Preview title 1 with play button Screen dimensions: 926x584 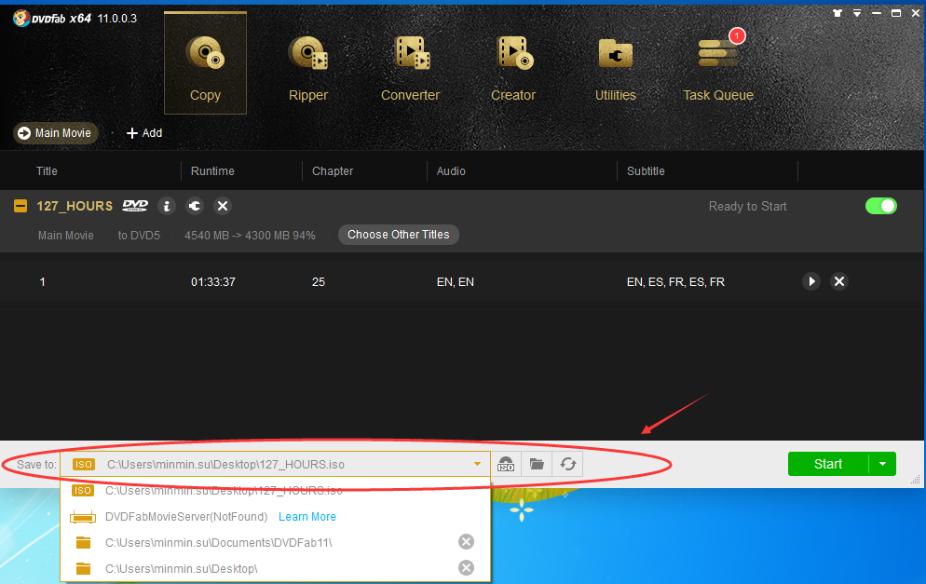tap(811, 281)
